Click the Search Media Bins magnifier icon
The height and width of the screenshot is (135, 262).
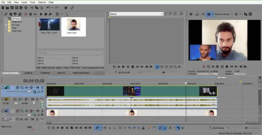tap(67, 14)
